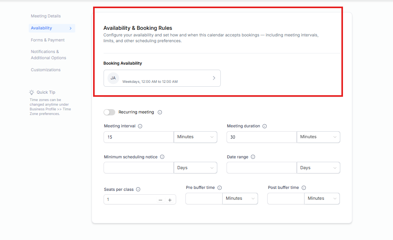Click info icon next to Seats per class
393x240 pixels.
click(138, 190)
